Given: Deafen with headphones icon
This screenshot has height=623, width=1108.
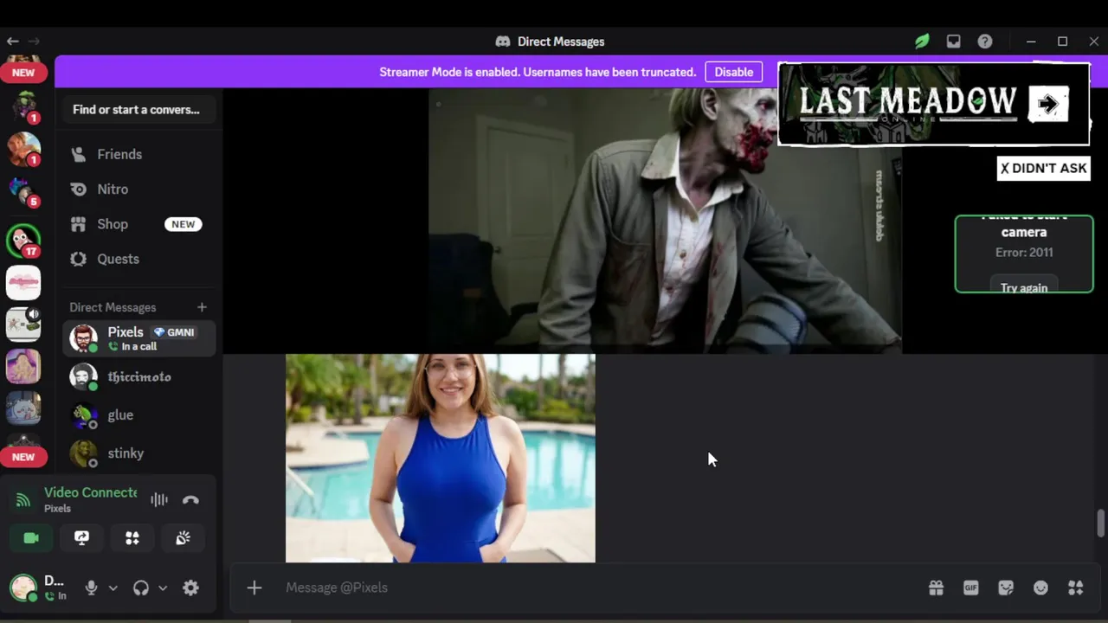Looking at the screenshot, I should (x=141, y=588).
